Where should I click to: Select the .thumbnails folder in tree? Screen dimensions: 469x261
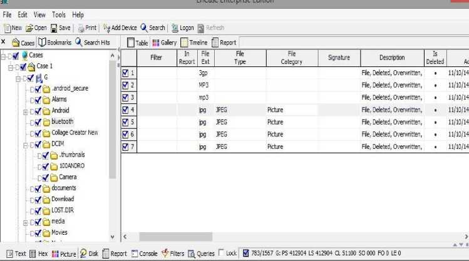coord(72,155)
